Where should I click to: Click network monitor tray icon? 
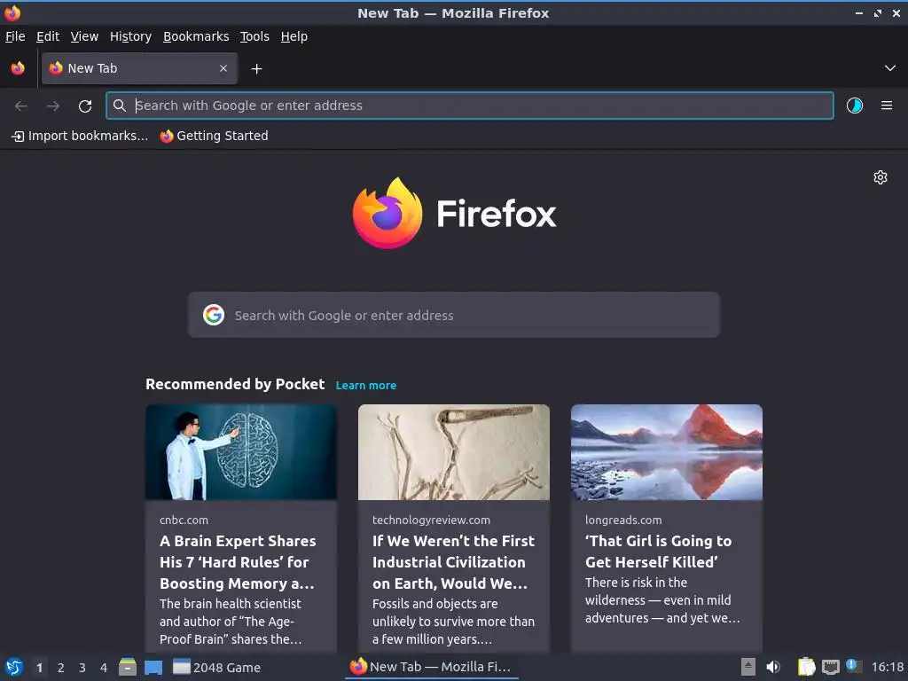(830, 668)
